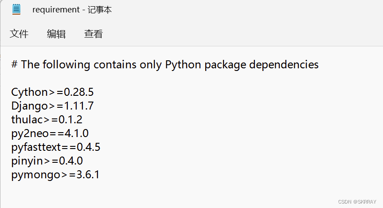Click the 'requirement - 记事本' window title
This screenshot has height=208, width=383.
click(72, 9)
